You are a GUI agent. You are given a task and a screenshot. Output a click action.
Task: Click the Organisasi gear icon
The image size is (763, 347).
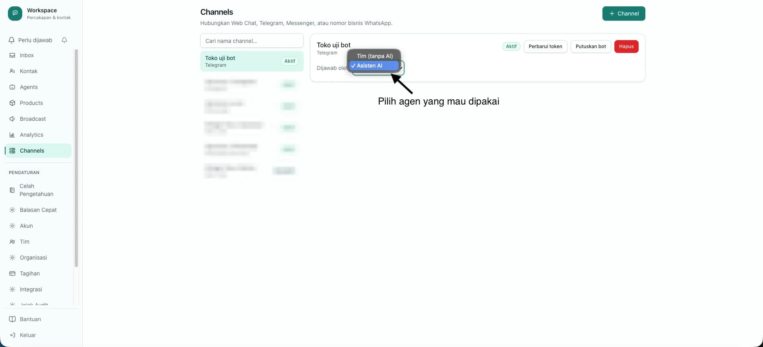point(12,258)
